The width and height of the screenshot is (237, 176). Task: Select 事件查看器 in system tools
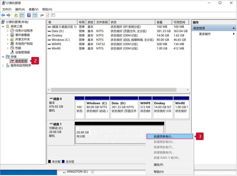(22, 35)
